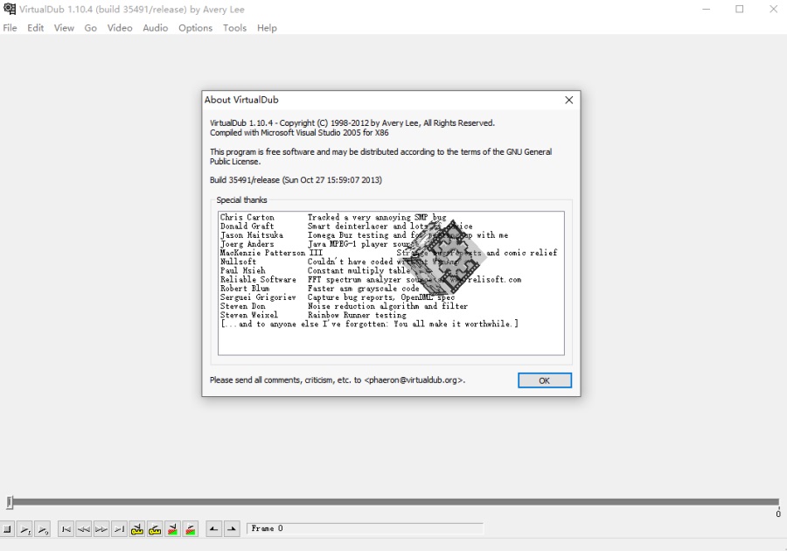Viewport: 787px width, 551px height.
Task: Click the VirtualDub app icon in title bar
Action: tap(9, 9)
